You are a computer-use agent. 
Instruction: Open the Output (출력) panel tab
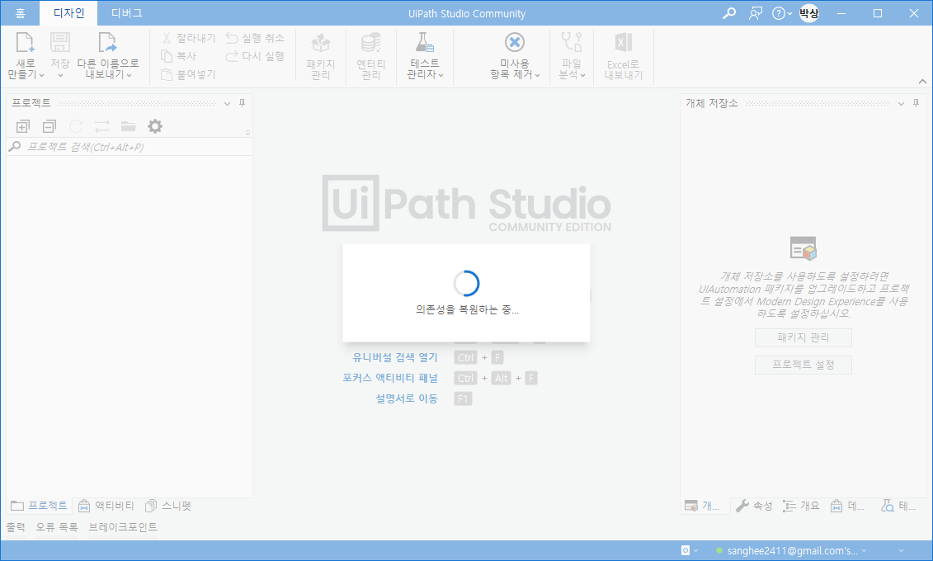pos(16,527)
